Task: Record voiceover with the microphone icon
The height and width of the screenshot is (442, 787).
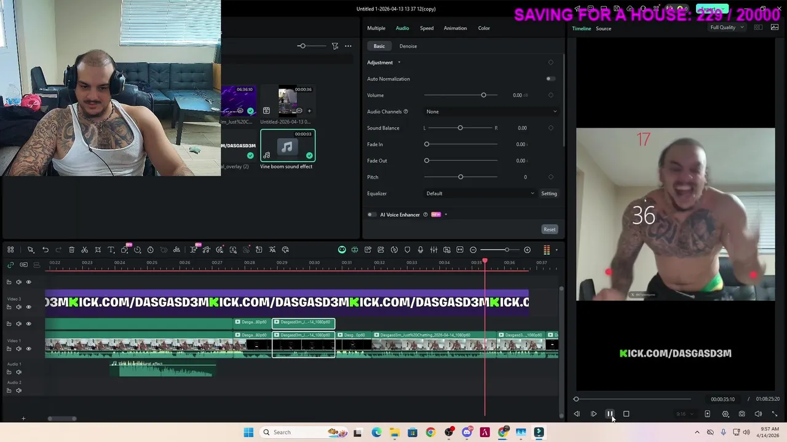Action: 421,250
